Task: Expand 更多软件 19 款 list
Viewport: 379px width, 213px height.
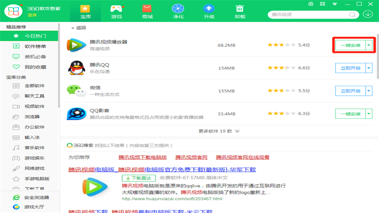Action: click(219, 131)
